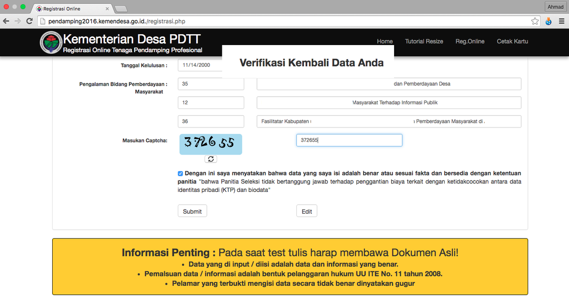Click the captcha input field
The width and height of the screenshot is (569, 300).
tap(349, 140)
